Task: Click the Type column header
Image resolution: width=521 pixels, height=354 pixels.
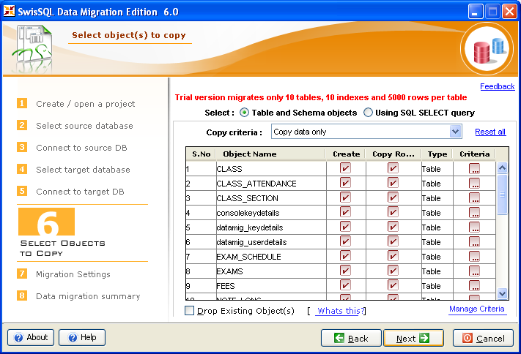Action: click(x=437, y=154)
